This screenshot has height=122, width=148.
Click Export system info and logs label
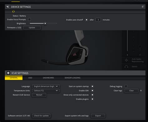pyautogui.click(x=77, y=116)
